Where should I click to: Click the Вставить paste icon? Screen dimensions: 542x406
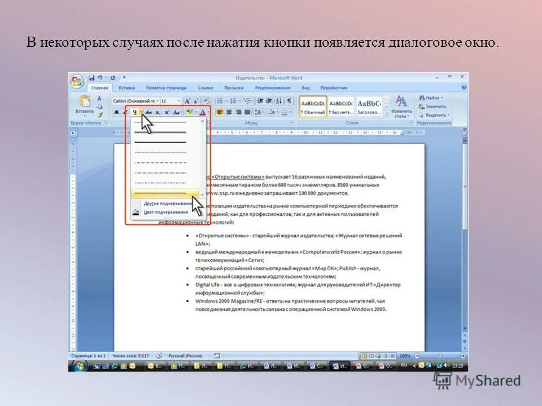[x=84, y=101]
